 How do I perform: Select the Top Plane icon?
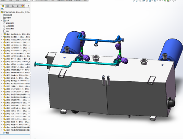coord(5,26)
